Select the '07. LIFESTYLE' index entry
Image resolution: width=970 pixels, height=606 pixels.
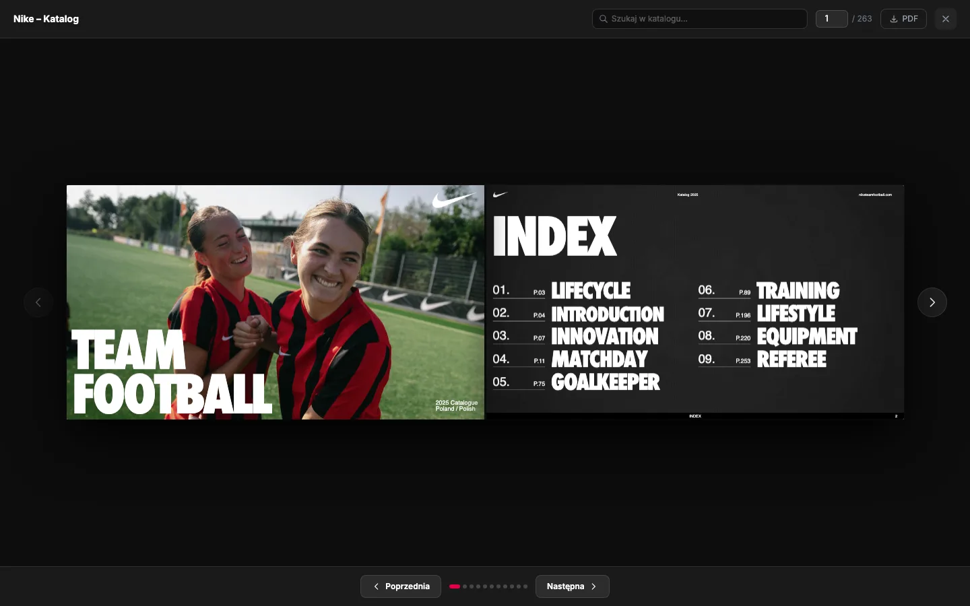[x=767, y=314]
